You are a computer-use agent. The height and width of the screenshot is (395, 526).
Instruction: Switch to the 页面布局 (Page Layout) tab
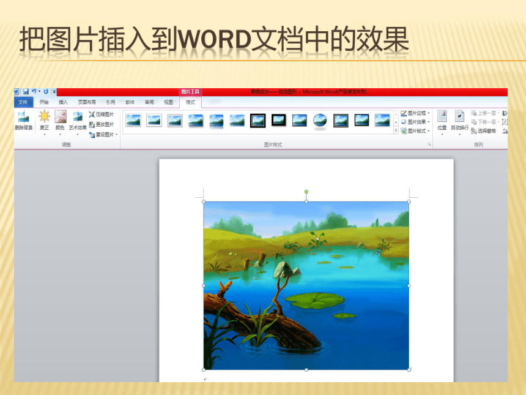[x=87, y=102]
